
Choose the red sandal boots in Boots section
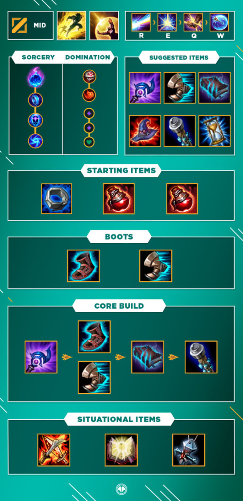point(83,266)
